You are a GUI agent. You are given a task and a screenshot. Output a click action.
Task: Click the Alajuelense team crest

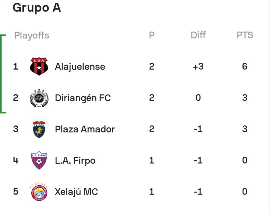pos(39,66)
